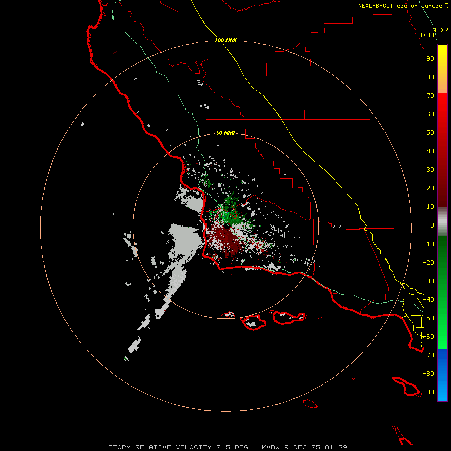Click the -10 value on the velocity scale
Image resolution: width=451 pixels, height=451 pixels.
(428, 244)
